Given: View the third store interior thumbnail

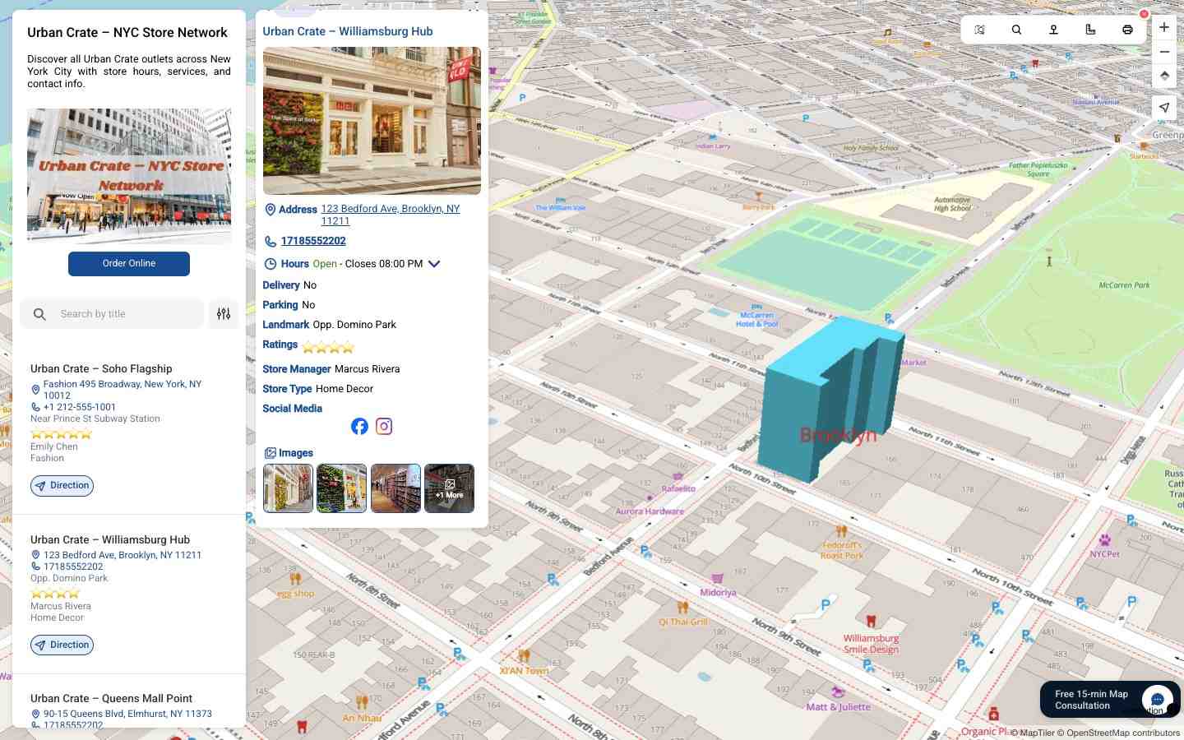Looking at the screenshot, I should [x=395, y=488].
